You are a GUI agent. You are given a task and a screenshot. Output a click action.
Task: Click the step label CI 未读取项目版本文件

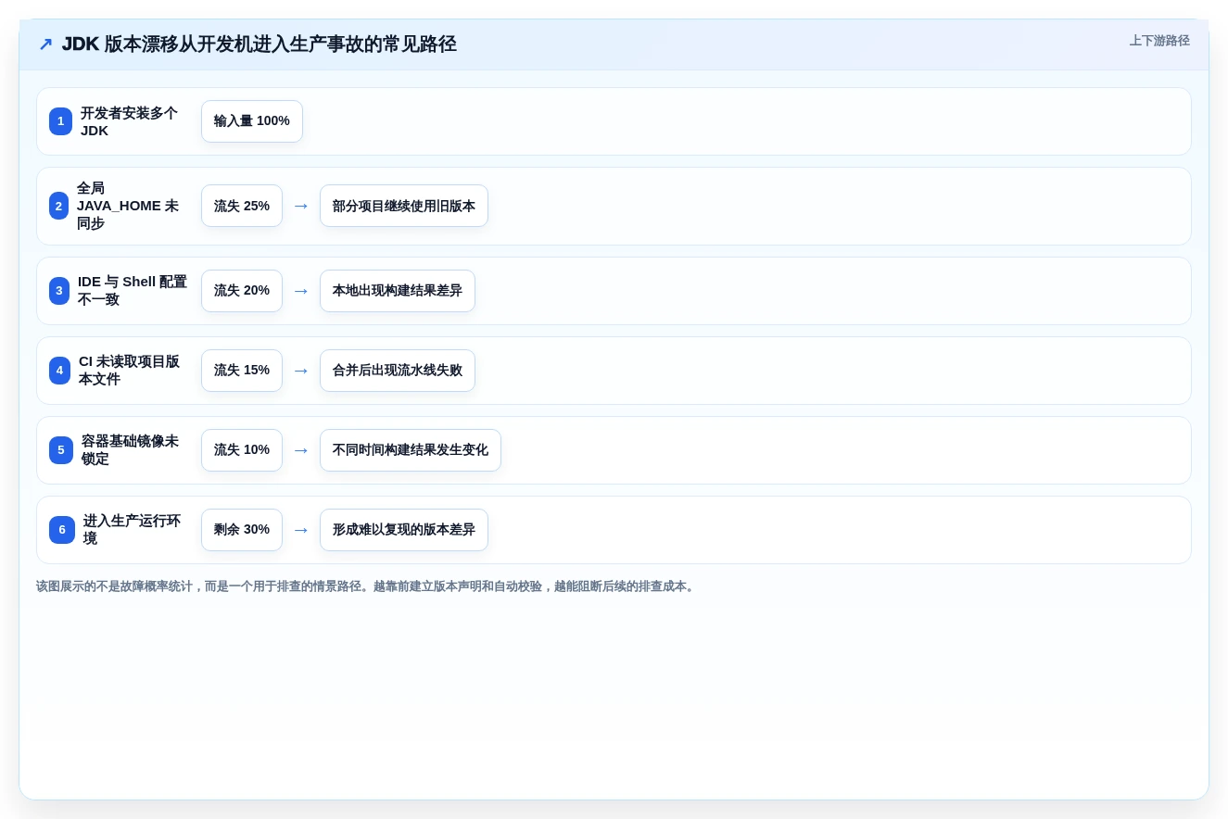[130, 371]
